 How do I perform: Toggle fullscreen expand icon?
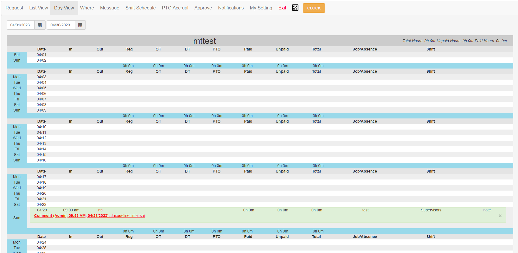(x=295, y=8)
